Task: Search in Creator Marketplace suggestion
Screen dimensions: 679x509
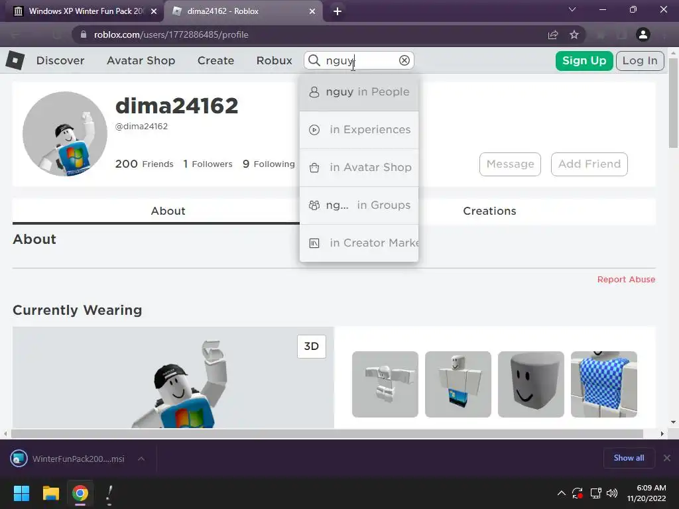Action: click(359, 243)
